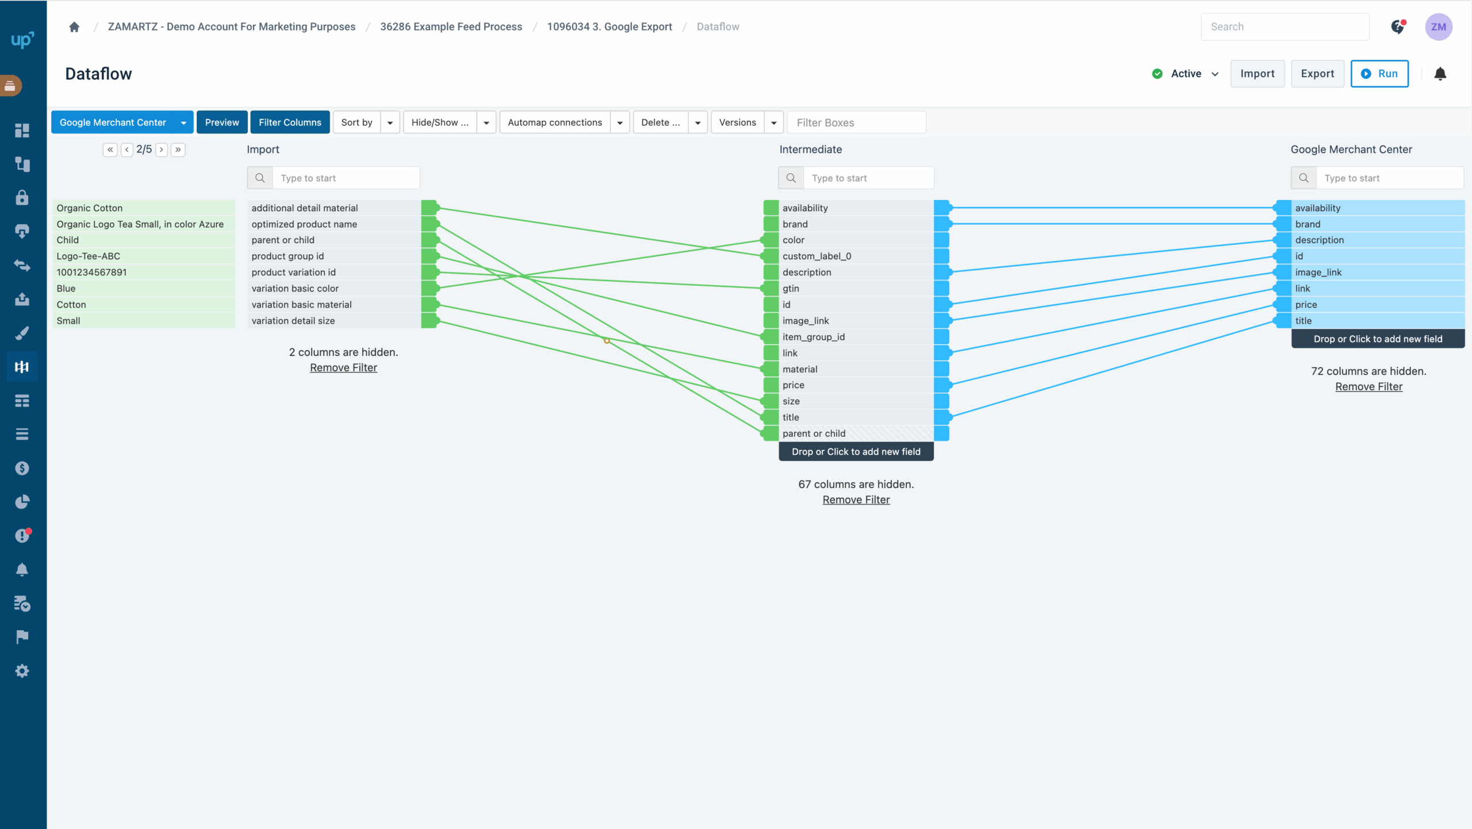Open the dollar sign billing icon

coord(22,468)
